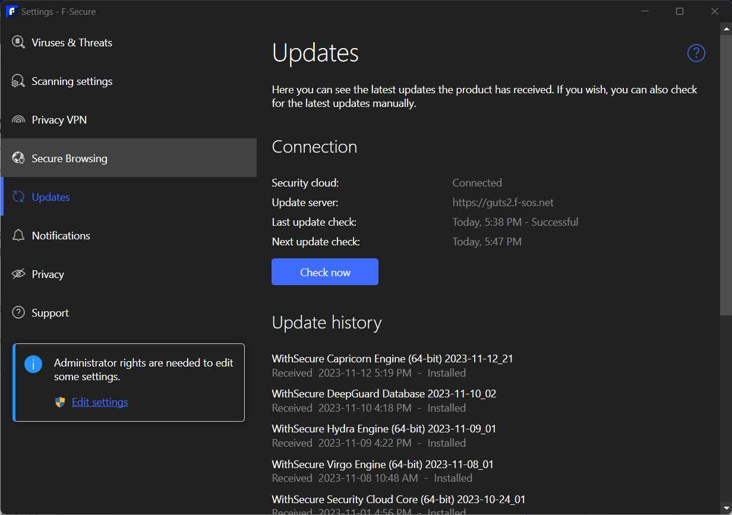Click the WithSecure Virgo Engine update entry
The width and height of the screenshot is (732, 515).
pos(383,464)
